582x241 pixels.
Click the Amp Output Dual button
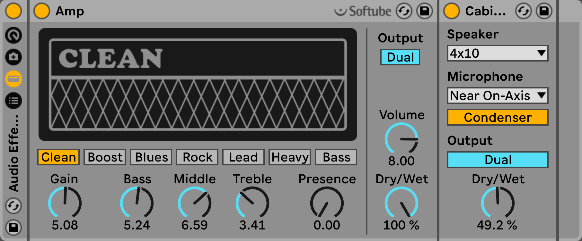(x=400, y=57)
